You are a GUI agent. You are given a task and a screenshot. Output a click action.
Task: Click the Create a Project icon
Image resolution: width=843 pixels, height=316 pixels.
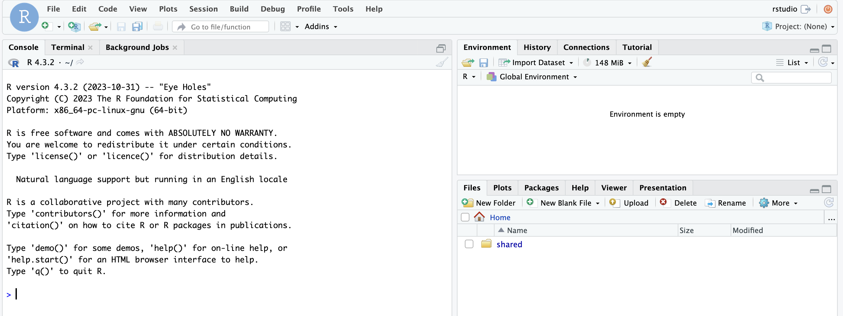(x=74, y=26)
